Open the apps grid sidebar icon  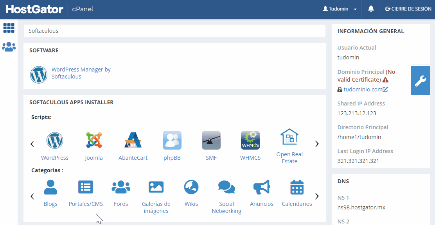pyautogui.click(x=9, y=28)
